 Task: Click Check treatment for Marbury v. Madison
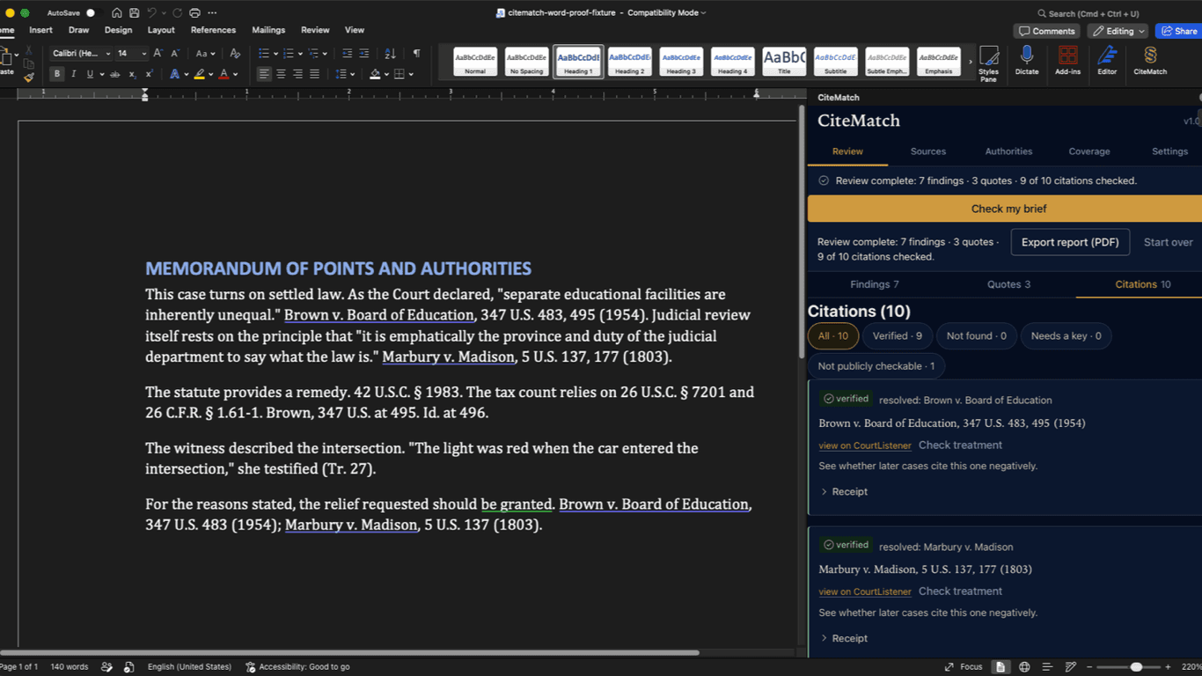coord(960,591)
